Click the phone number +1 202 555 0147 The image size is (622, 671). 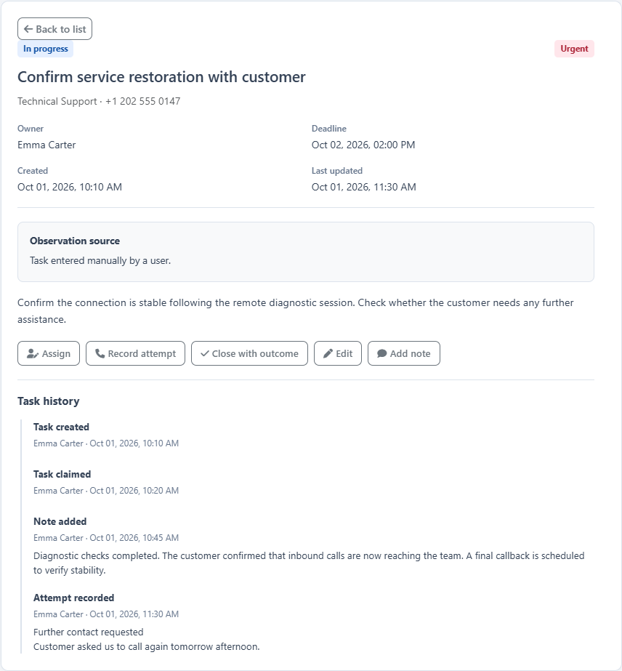143,102
